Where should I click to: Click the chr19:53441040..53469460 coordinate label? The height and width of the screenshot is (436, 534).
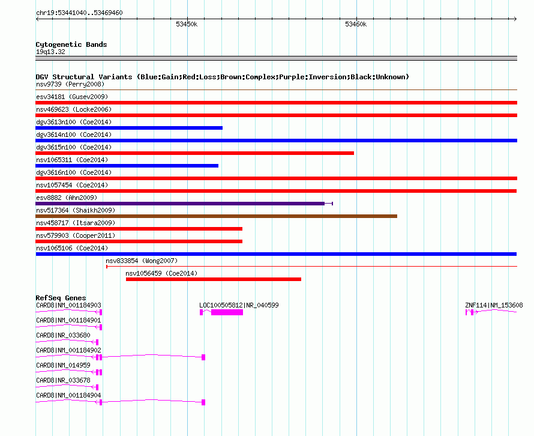(79, 13)
